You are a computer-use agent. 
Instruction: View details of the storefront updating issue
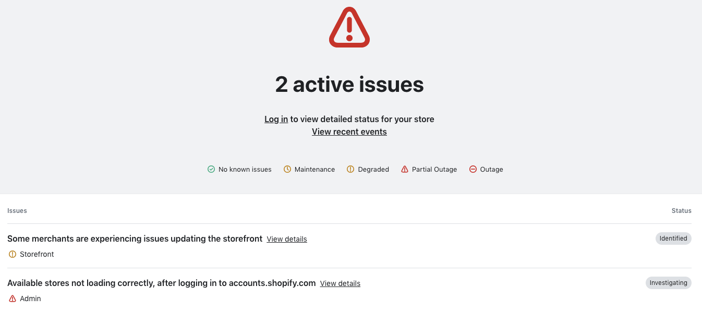pyautogui.click(x=286, y=239)
